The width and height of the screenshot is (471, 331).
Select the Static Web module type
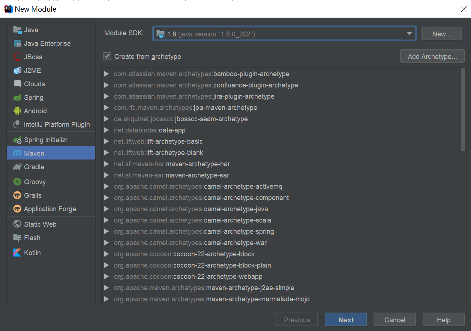[x=51, y=224]
